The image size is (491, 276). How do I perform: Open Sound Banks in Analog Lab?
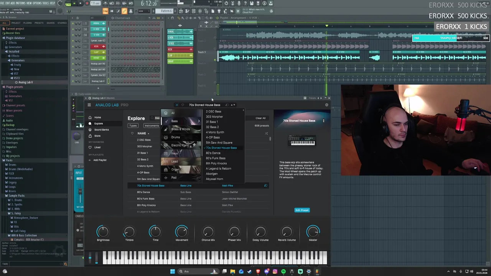tap(101, 130)
